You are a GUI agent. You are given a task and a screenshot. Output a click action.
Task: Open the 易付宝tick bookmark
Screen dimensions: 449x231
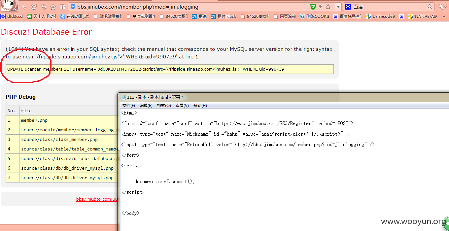[224, 16]
